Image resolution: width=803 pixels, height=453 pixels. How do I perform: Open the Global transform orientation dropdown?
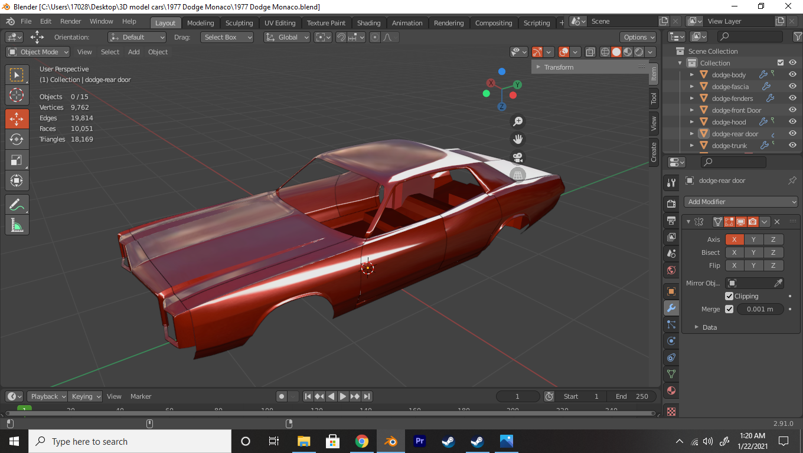tap(287, 37)
